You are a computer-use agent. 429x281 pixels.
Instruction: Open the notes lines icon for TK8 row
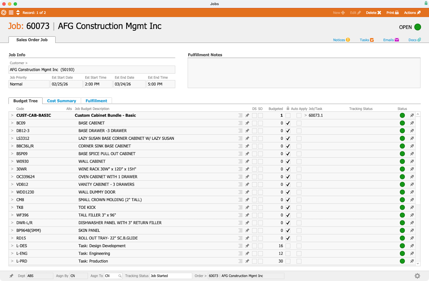[x=240, y=207]
